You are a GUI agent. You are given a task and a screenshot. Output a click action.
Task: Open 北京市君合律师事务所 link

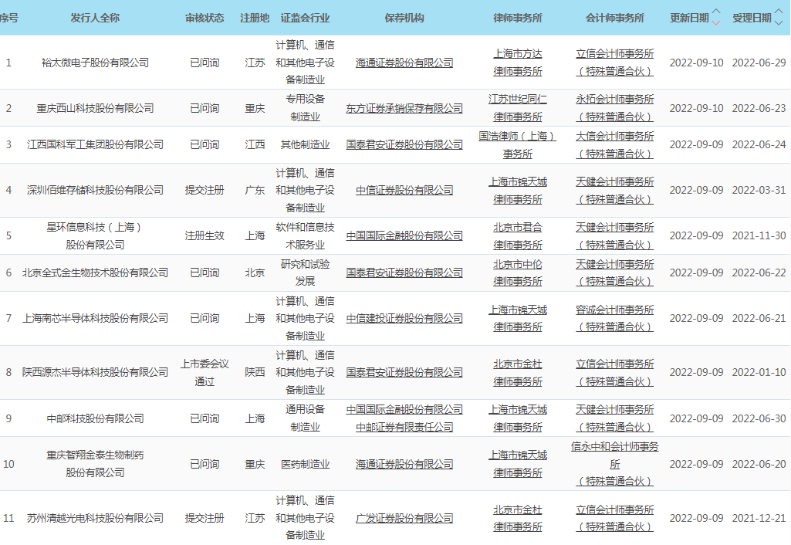[x=518, y=236]
